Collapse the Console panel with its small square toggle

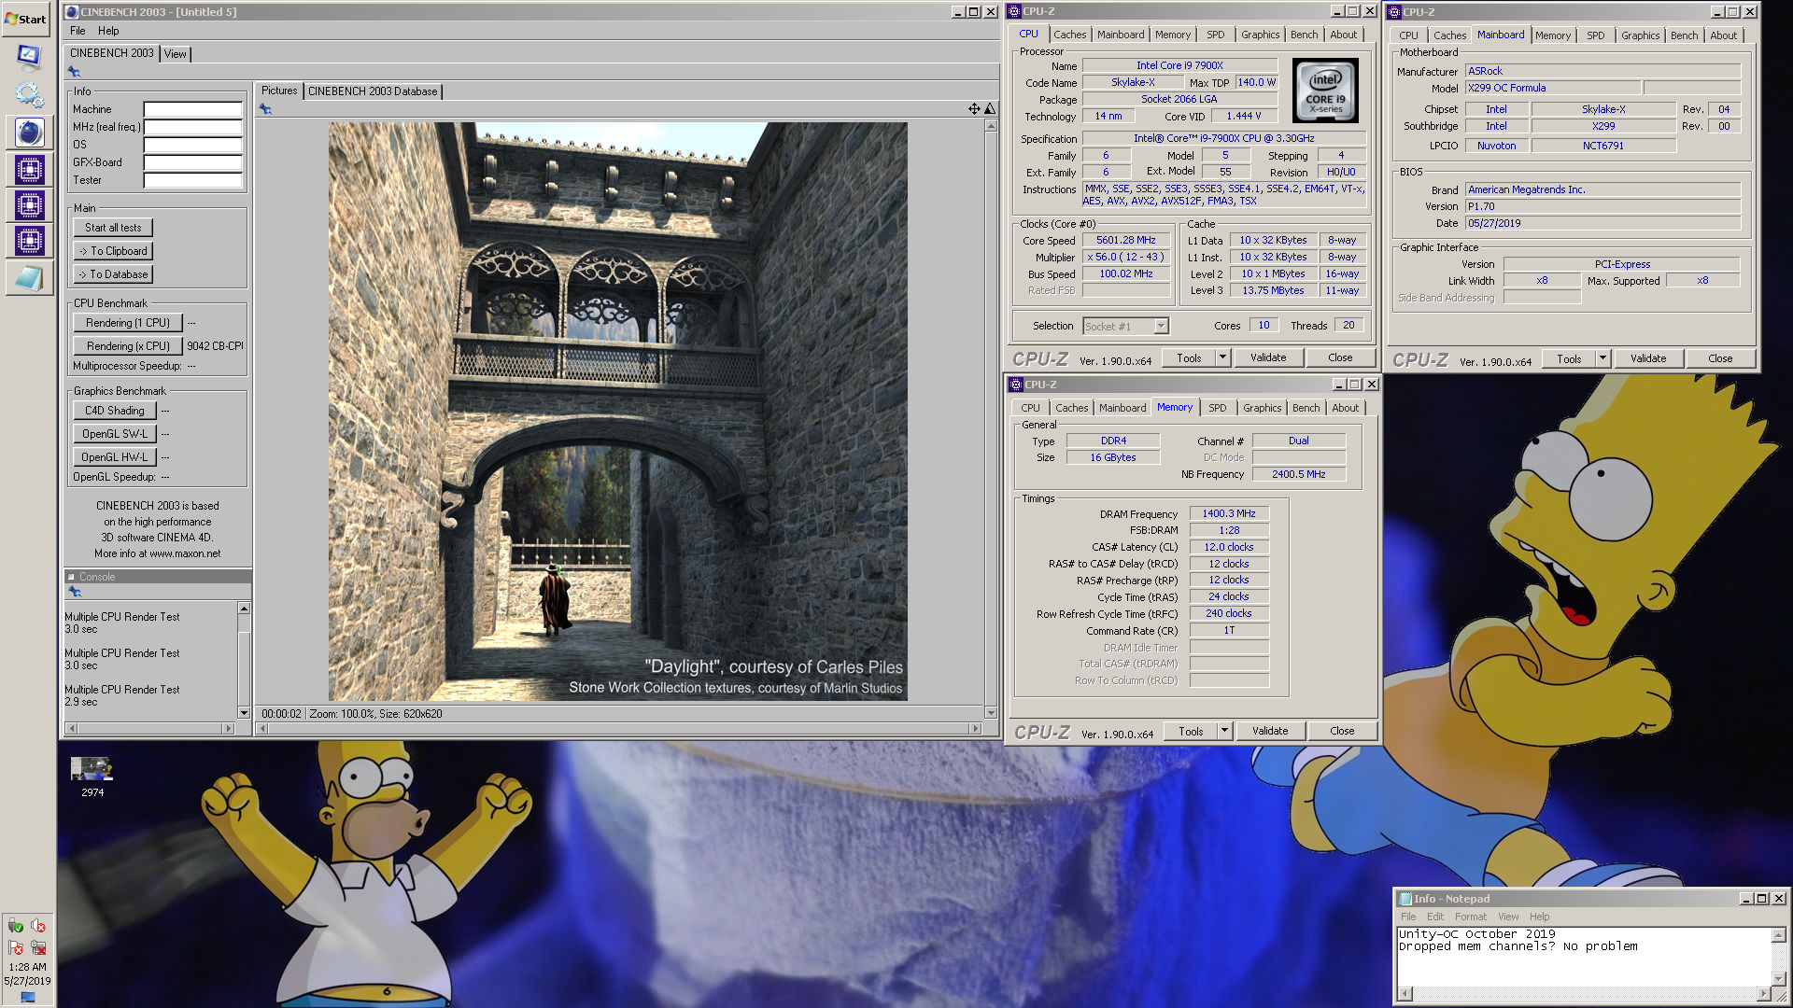[71, 577]
